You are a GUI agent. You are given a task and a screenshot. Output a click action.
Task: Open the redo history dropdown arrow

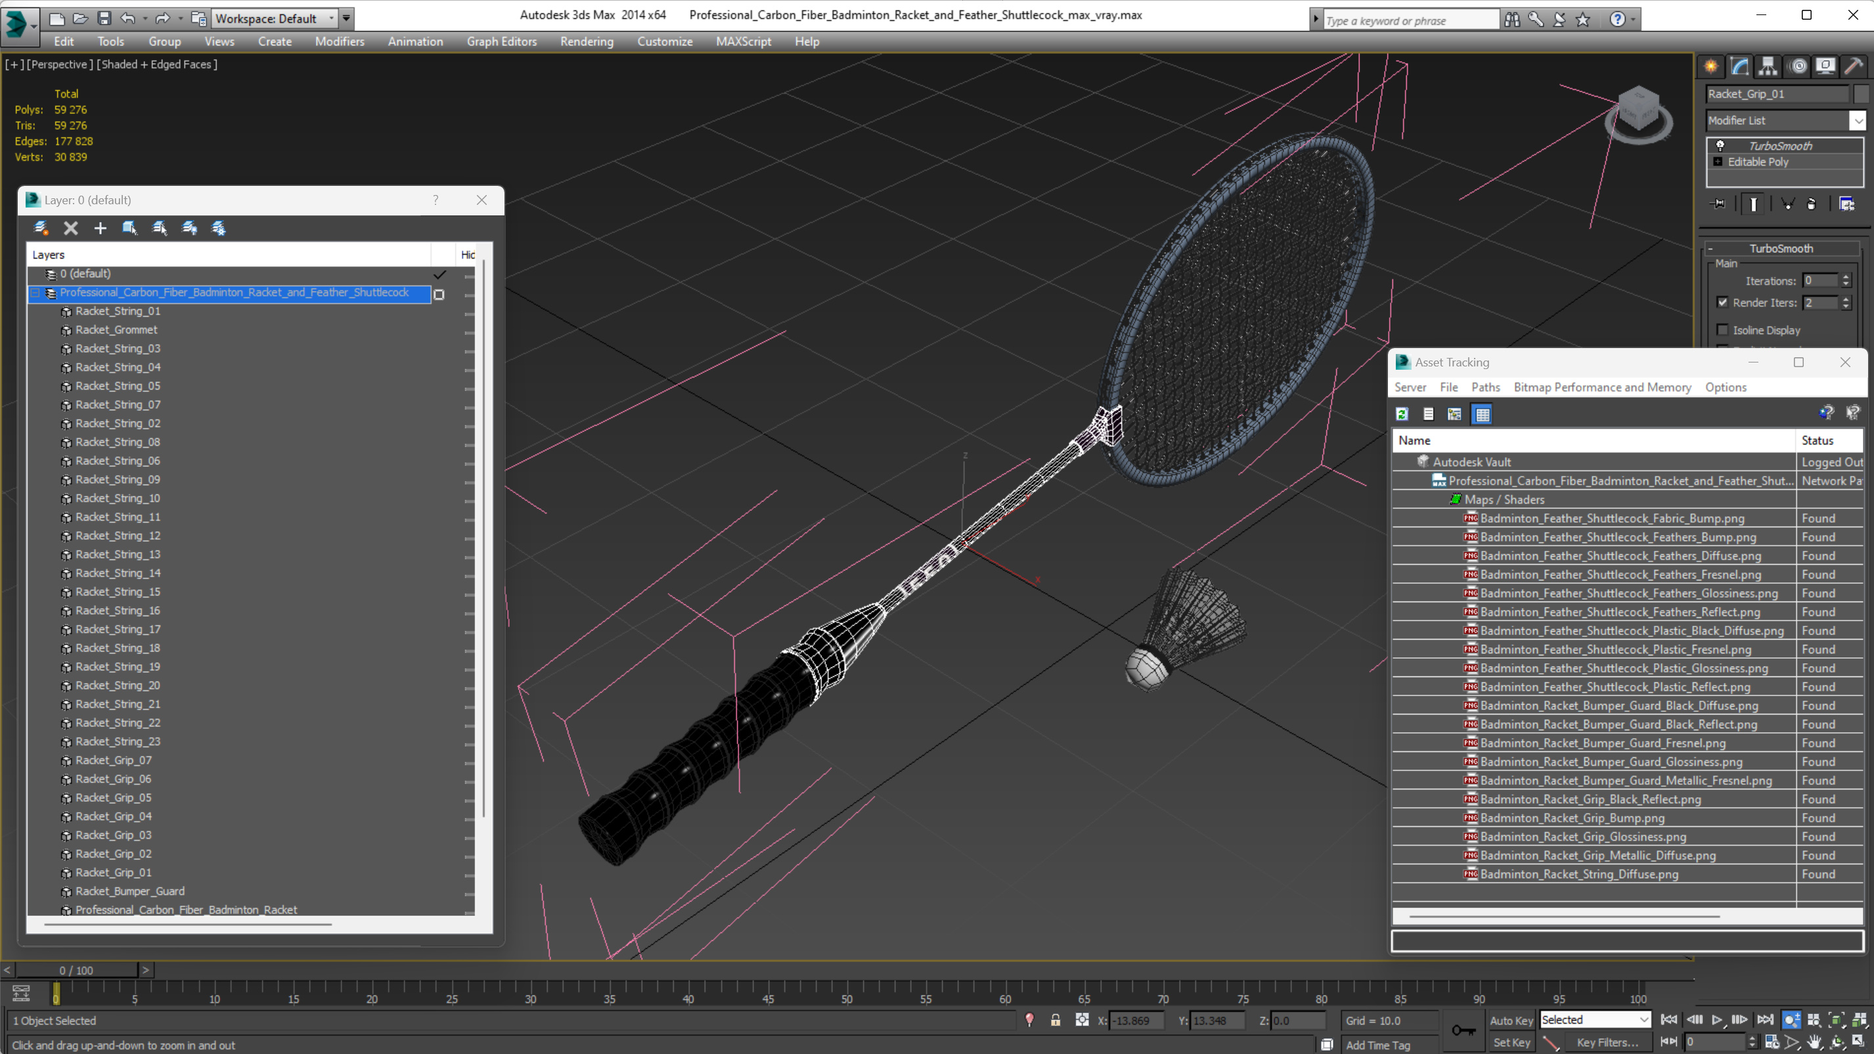click(x=181, y=19)
